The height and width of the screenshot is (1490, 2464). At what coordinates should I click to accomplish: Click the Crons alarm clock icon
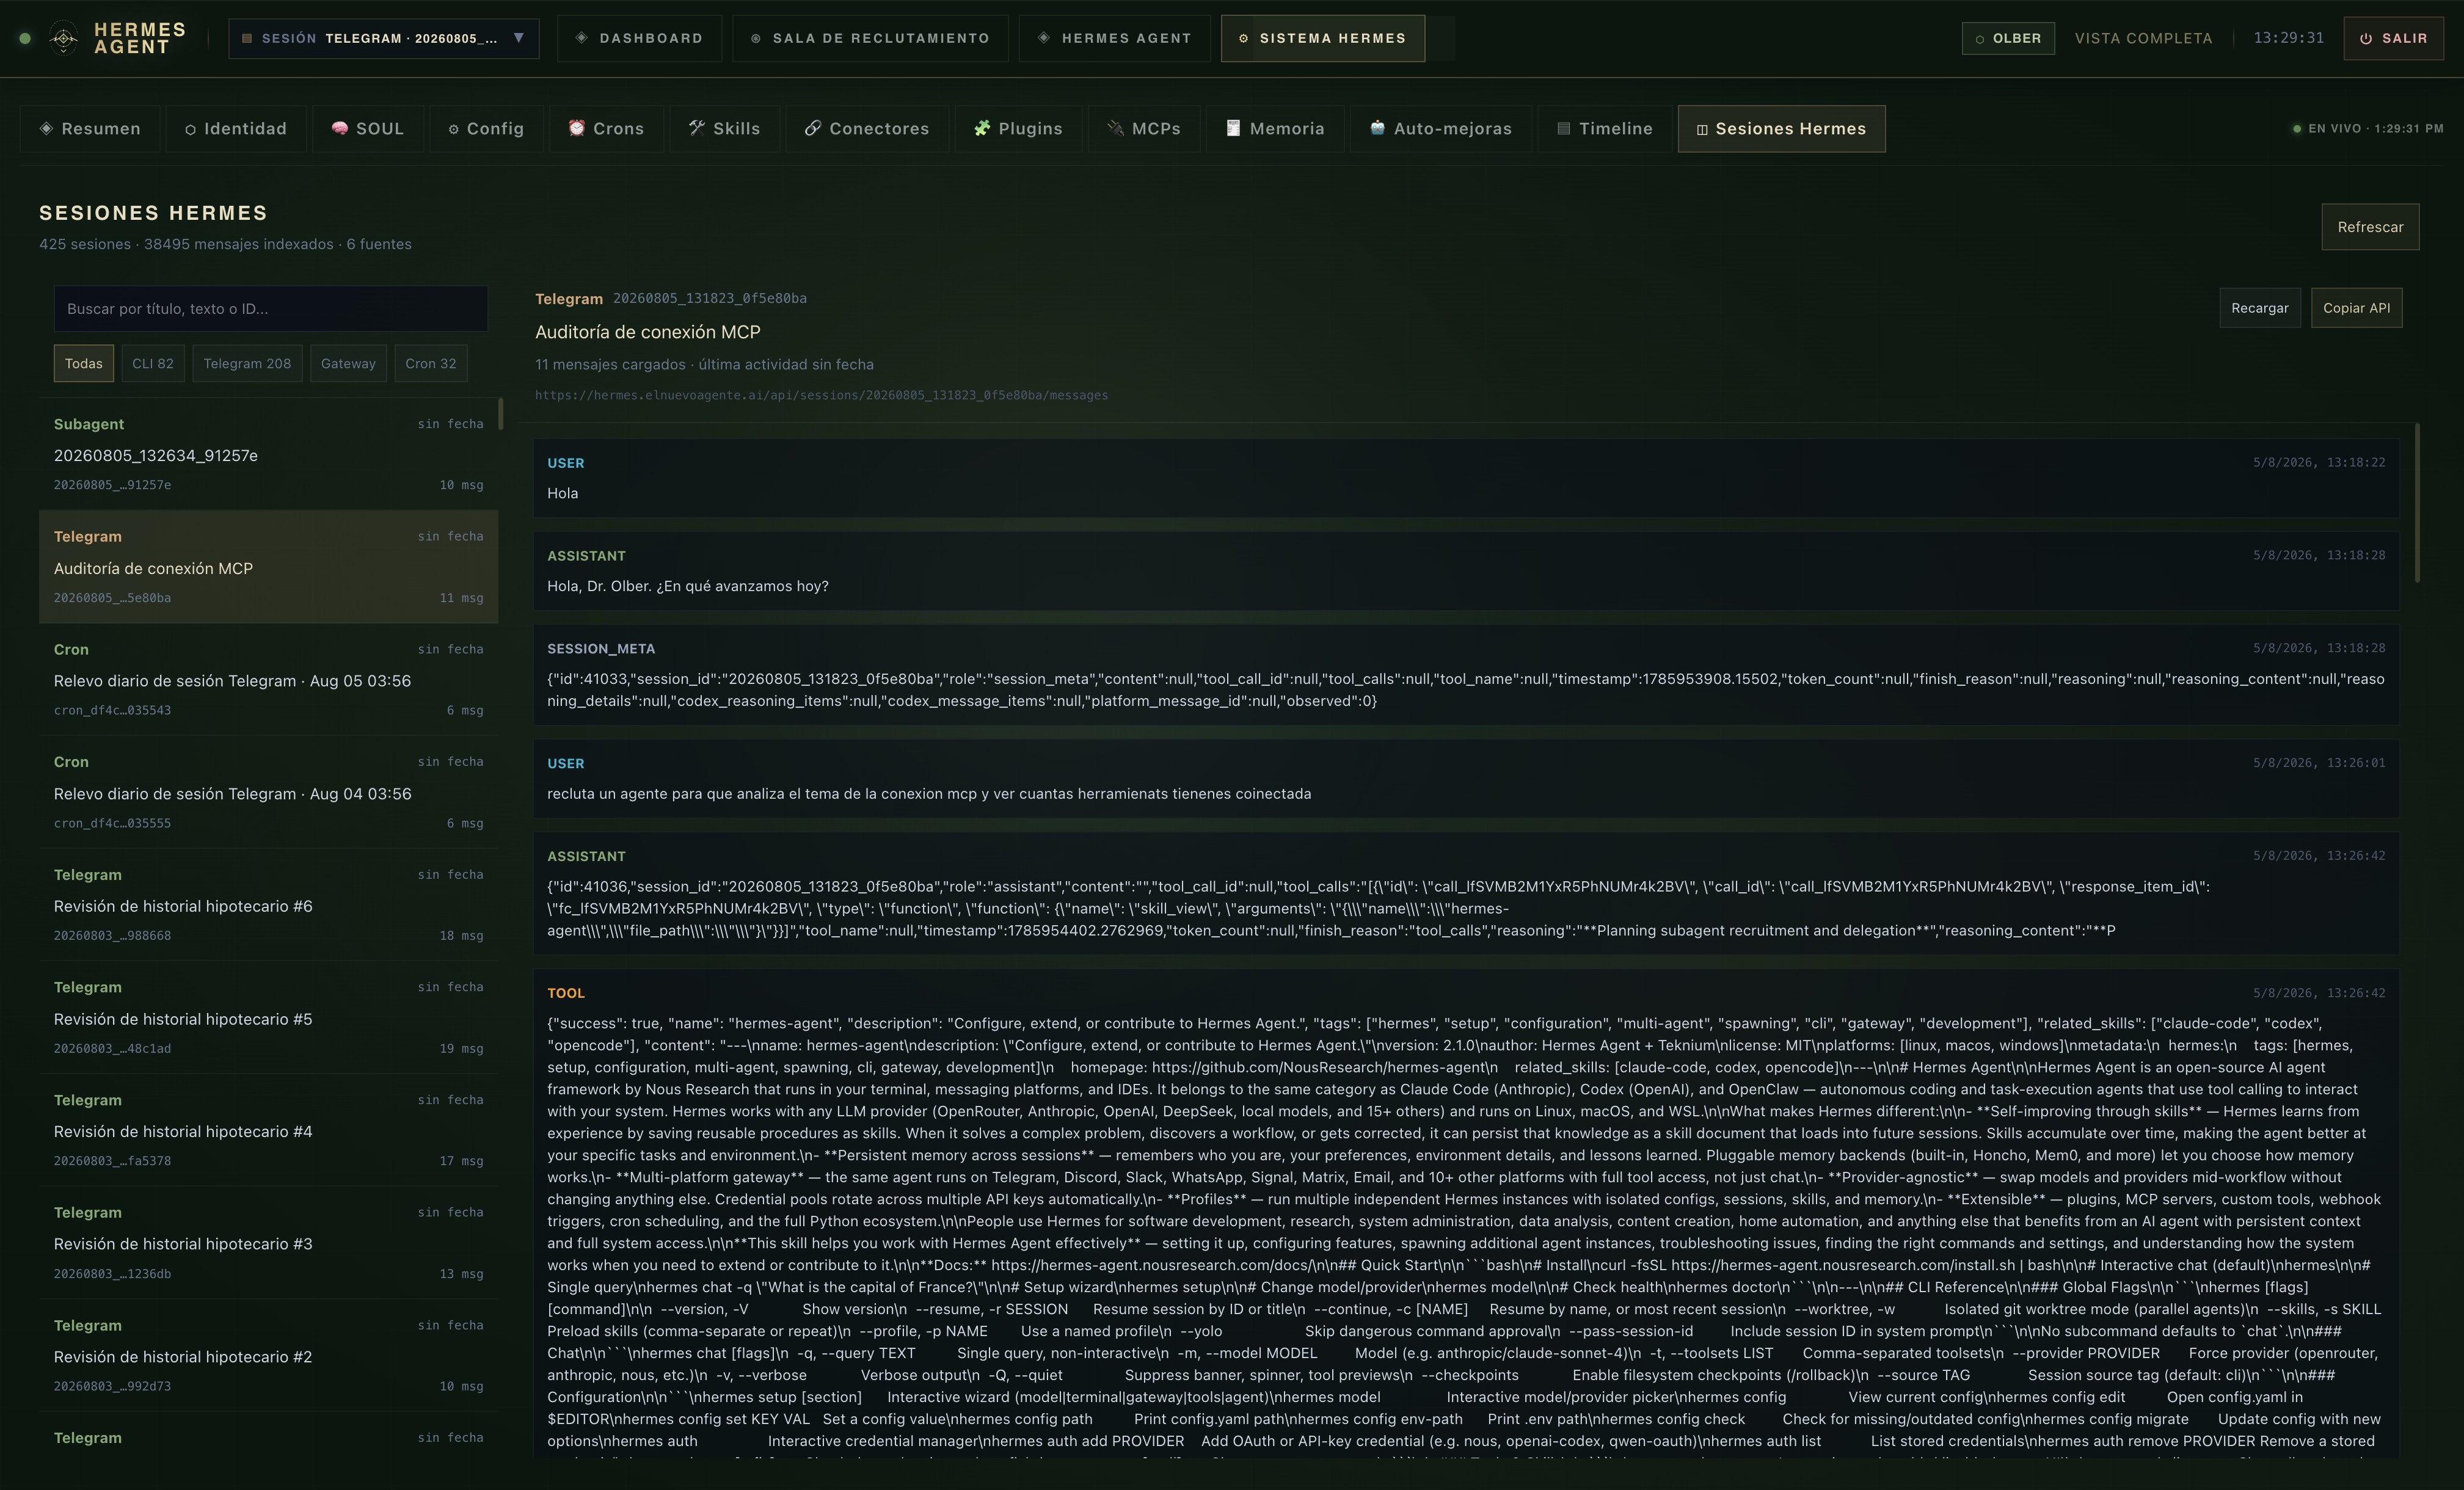coord(577,128)
